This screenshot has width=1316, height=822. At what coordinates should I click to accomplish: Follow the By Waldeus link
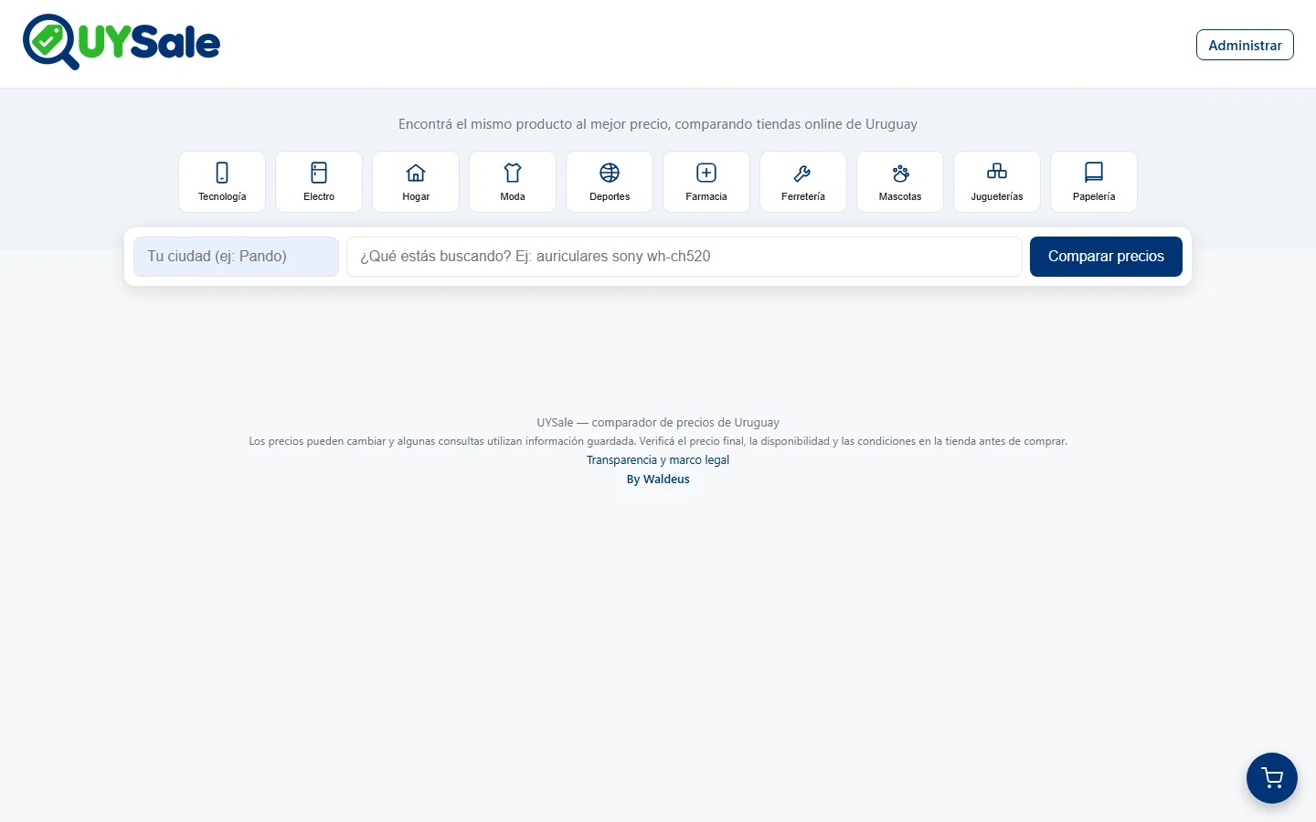(658, 479)
